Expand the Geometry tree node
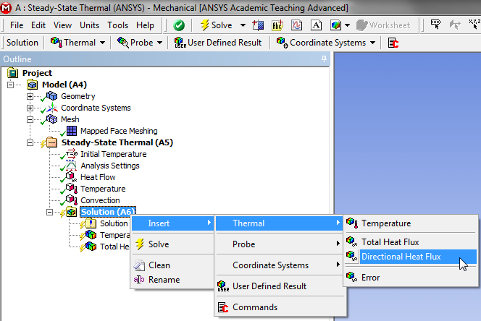481x321 pixels. pos(30,96)
